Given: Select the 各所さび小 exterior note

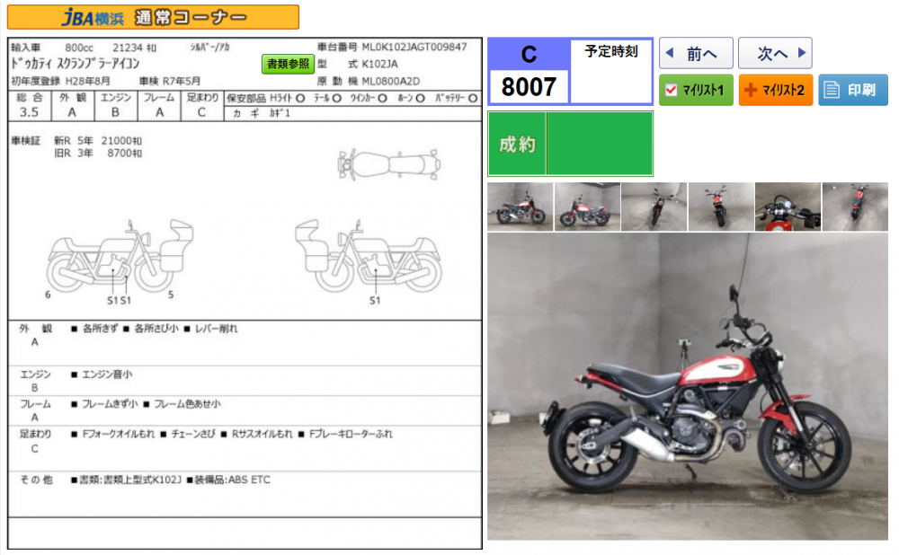Looking at the screenshot, I should pyautogui.click(x=156, y=329).
